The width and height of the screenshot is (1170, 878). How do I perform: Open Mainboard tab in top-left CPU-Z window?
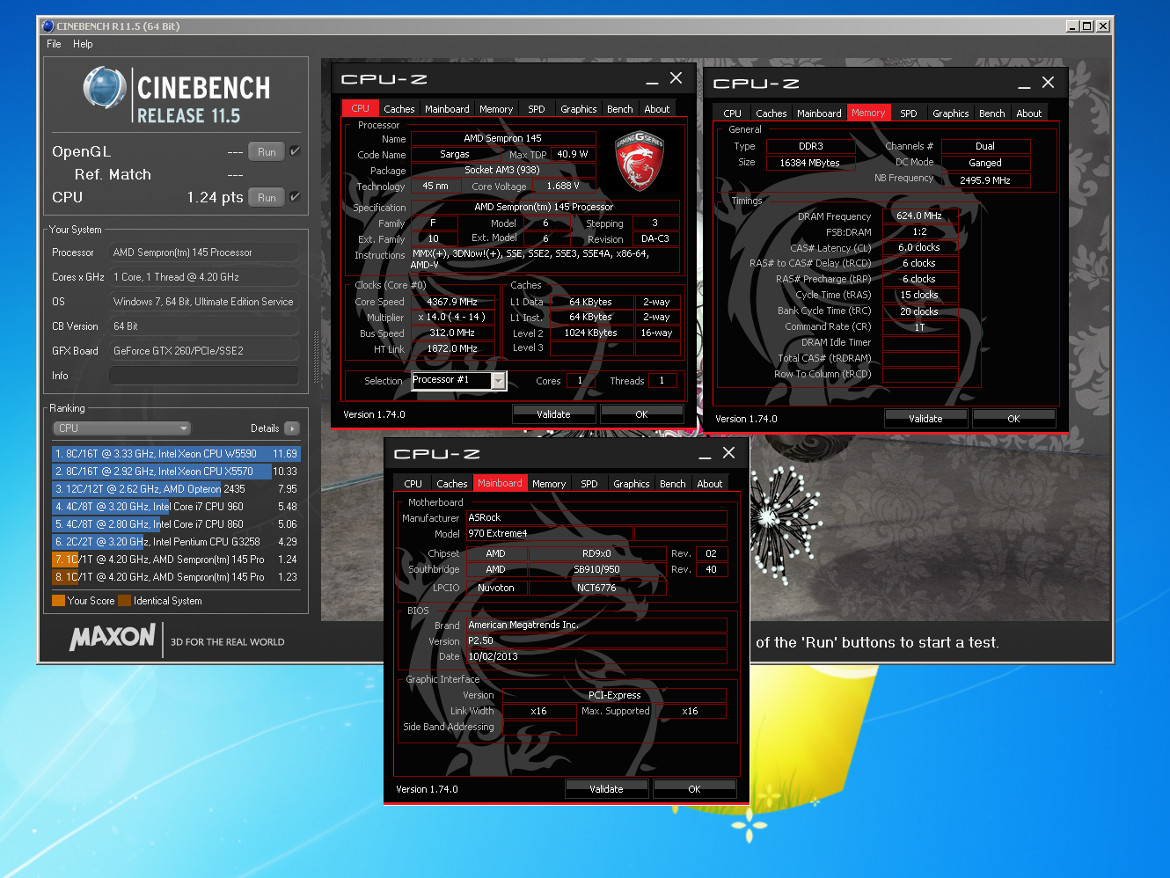tap(447, 109)
